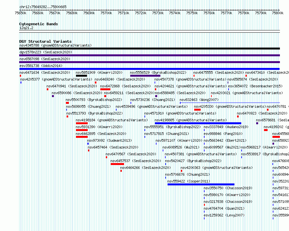Open the esv3581738 (Uddin2014) variant label

[41, 66]
